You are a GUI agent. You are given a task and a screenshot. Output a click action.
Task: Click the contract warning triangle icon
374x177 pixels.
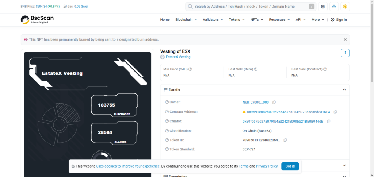[x=244, y=112]
